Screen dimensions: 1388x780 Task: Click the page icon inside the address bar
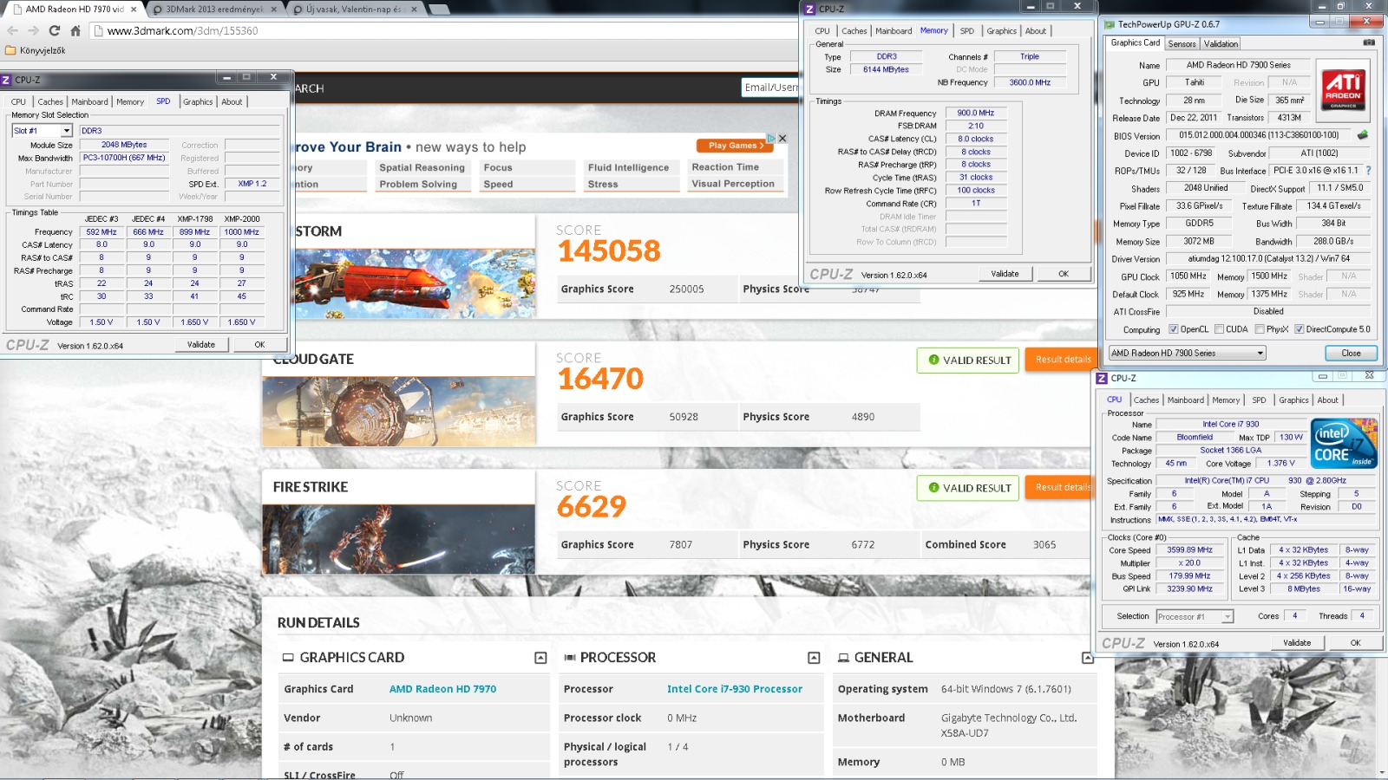click(99, 30)
